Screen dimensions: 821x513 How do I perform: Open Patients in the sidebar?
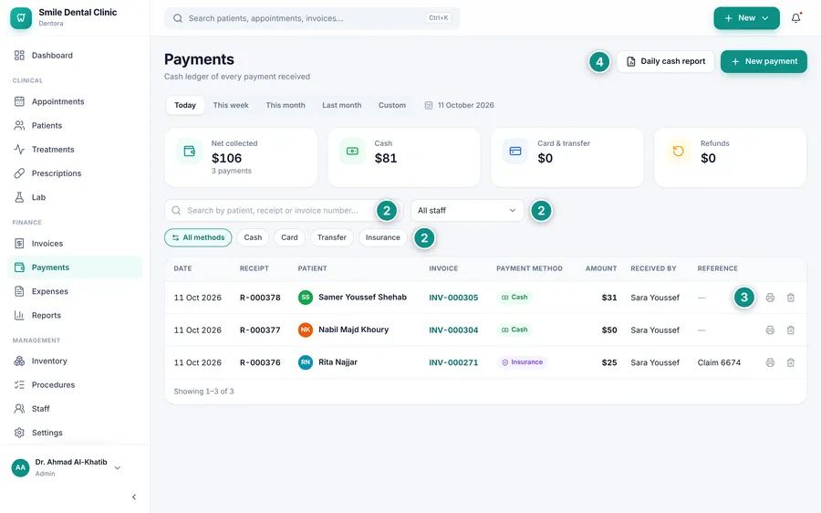click(x=75, y=126)
